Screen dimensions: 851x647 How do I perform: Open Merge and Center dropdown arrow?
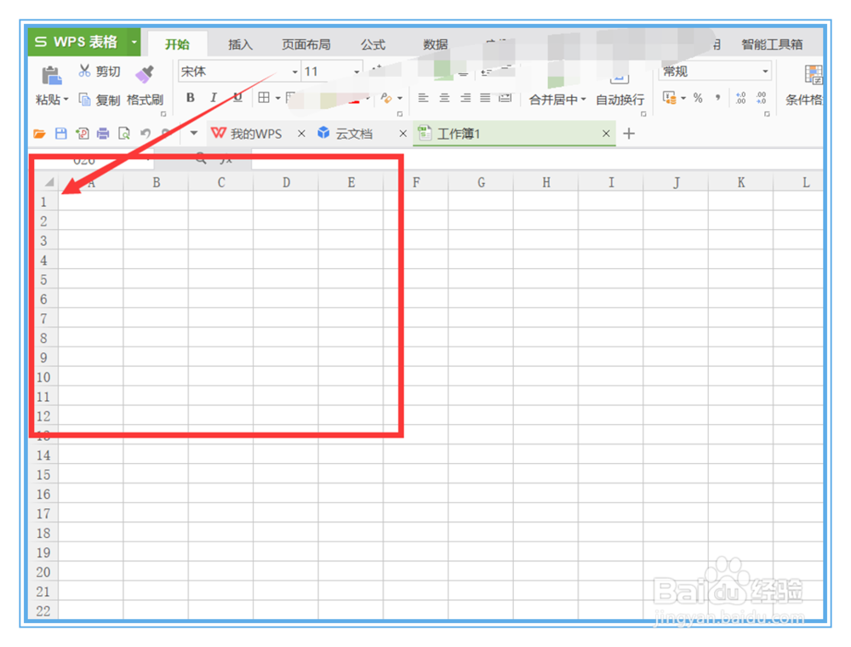click(x=584, y=100)
